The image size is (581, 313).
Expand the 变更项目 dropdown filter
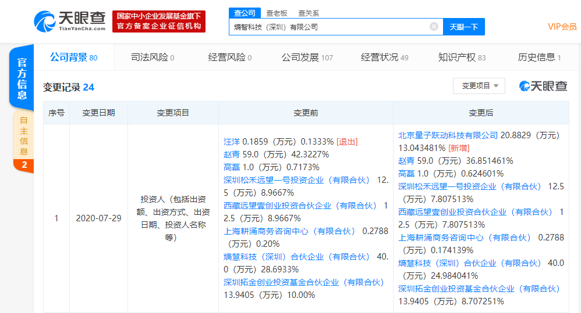479,86
